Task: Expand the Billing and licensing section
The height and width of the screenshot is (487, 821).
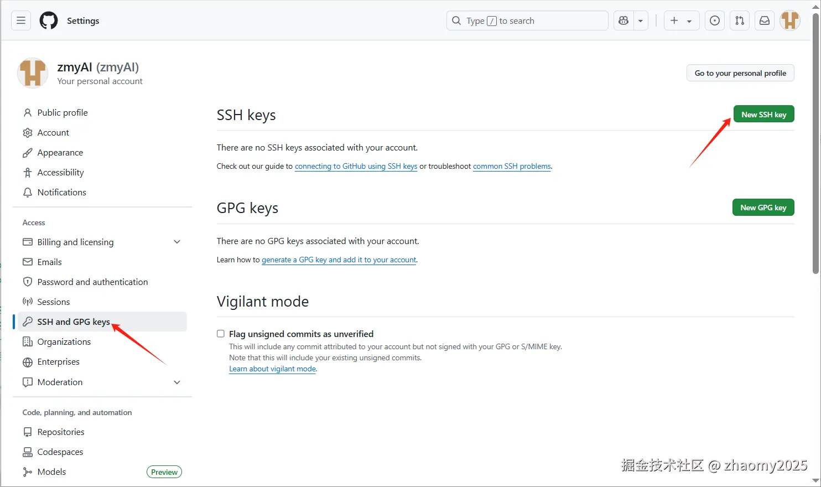Action: click(x=177, y=242)
